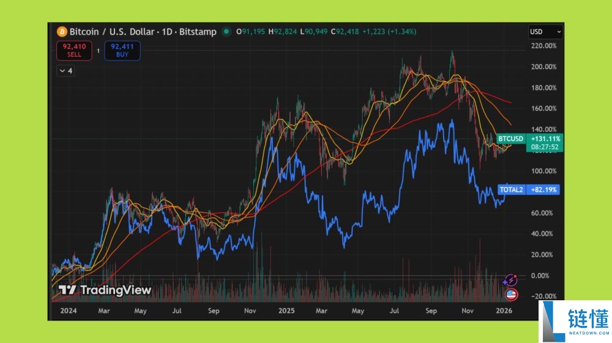Click the +131.11% BTCUSD value tag
Screen dimensions: 612x343
pos(545,139)
